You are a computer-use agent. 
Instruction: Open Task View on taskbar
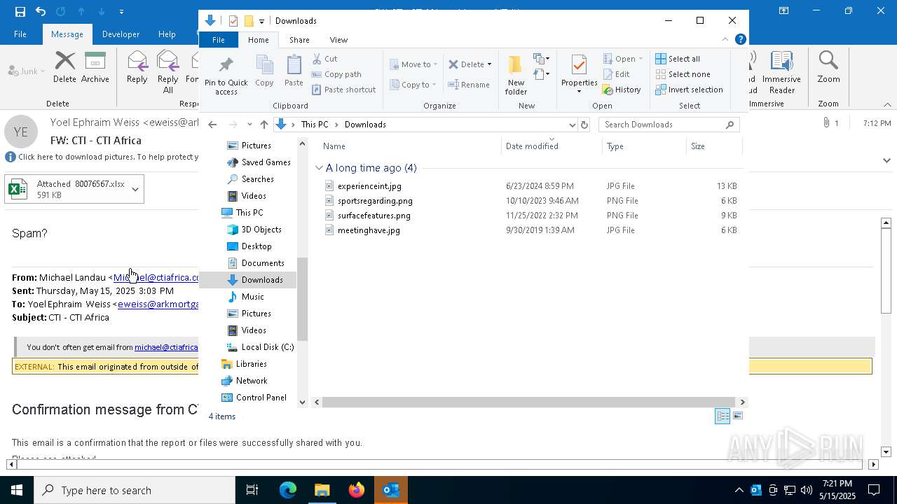click(x=252, y=490)
